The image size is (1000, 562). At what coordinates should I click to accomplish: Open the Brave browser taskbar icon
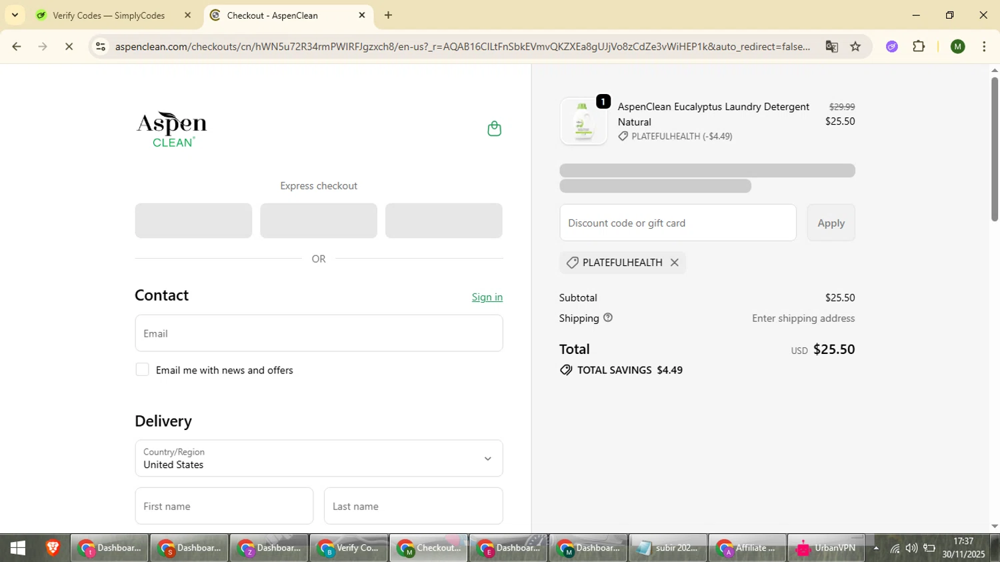pos(53,548)
